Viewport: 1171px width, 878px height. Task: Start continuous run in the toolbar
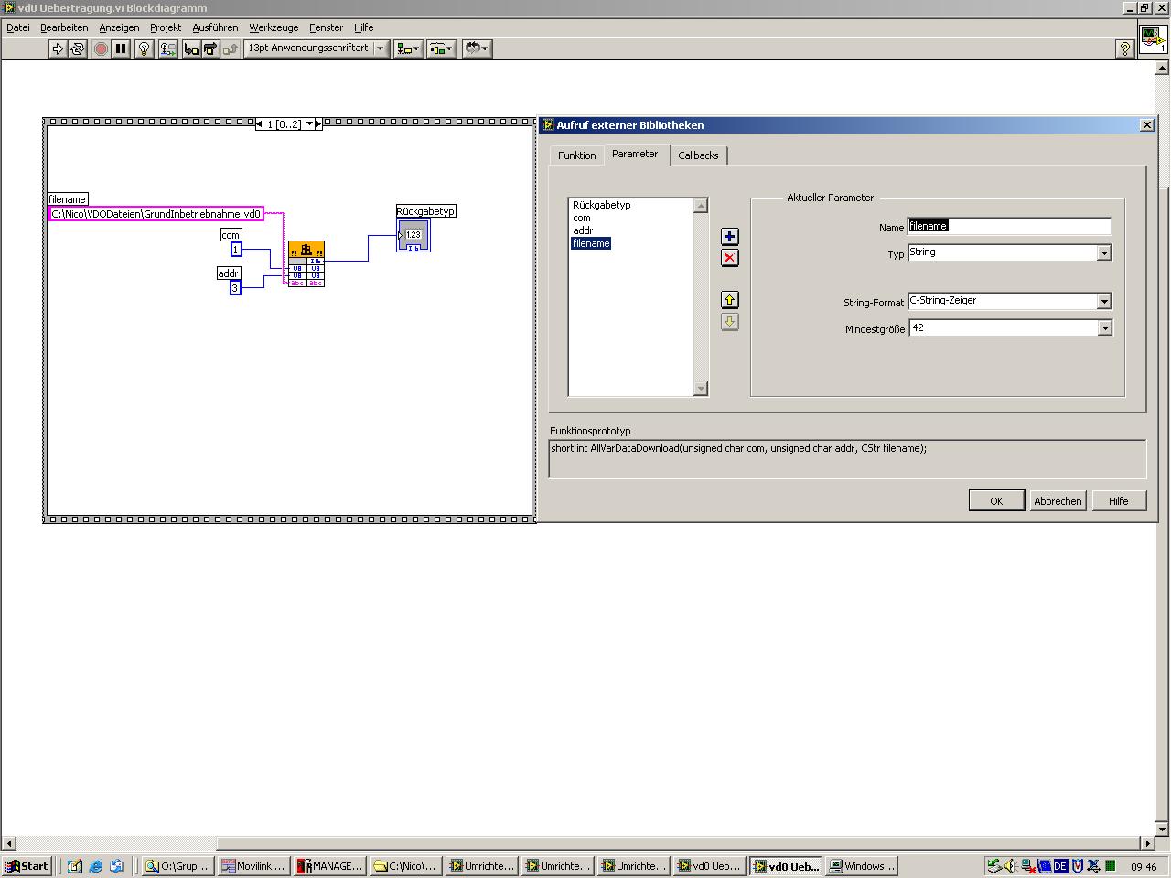click(78, 48)
